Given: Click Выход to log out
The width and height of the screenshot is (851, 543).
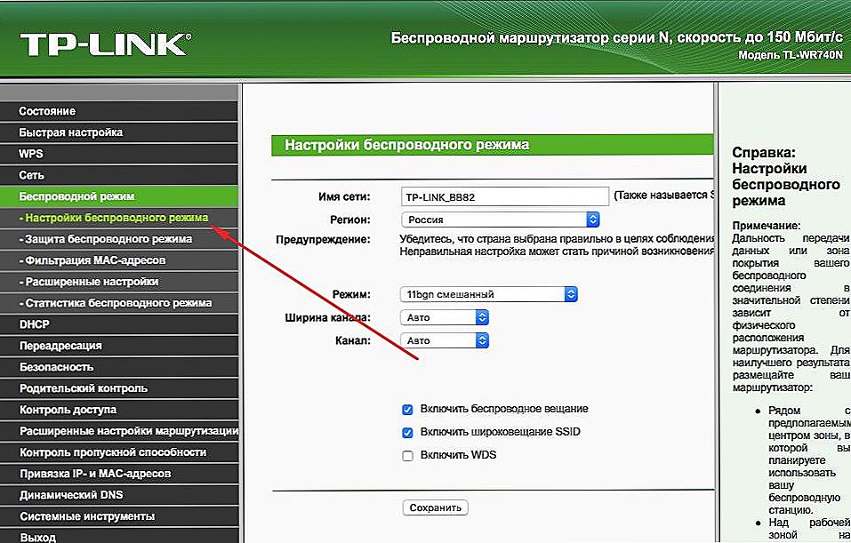Looking at the screenshot, I should tap(119, 536).
